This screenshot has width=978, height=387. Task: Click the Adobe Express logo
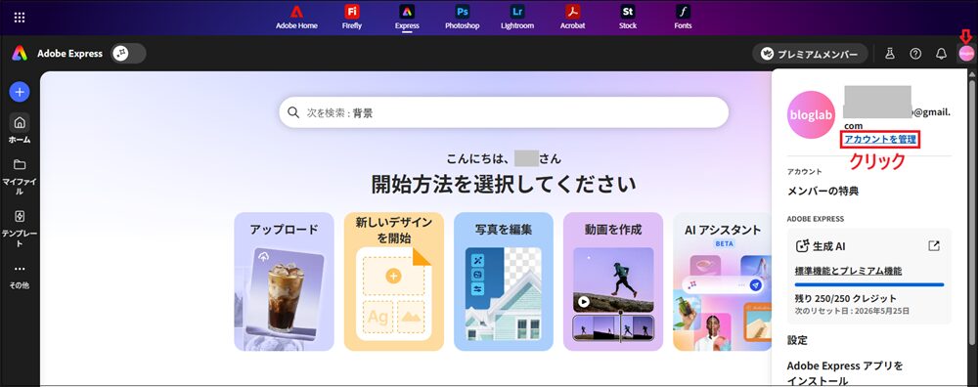20,54
